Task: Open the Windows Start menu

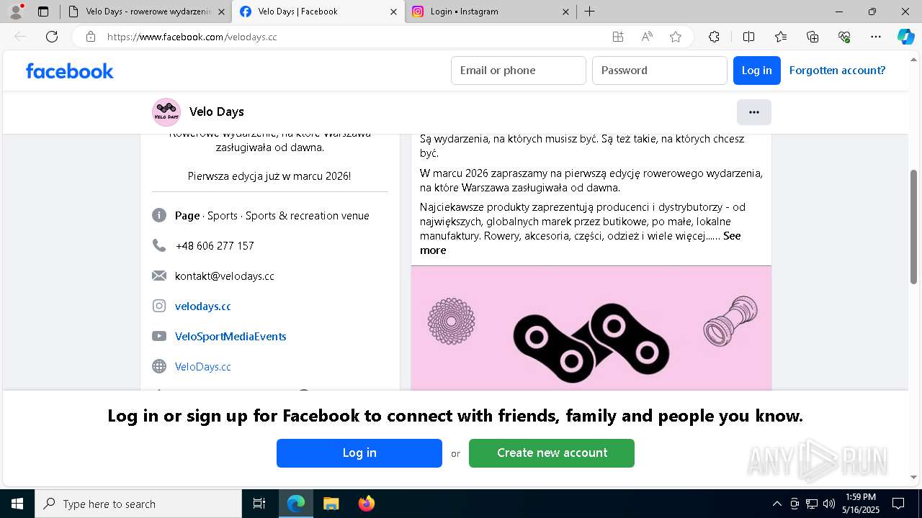Action: point(17,504)
